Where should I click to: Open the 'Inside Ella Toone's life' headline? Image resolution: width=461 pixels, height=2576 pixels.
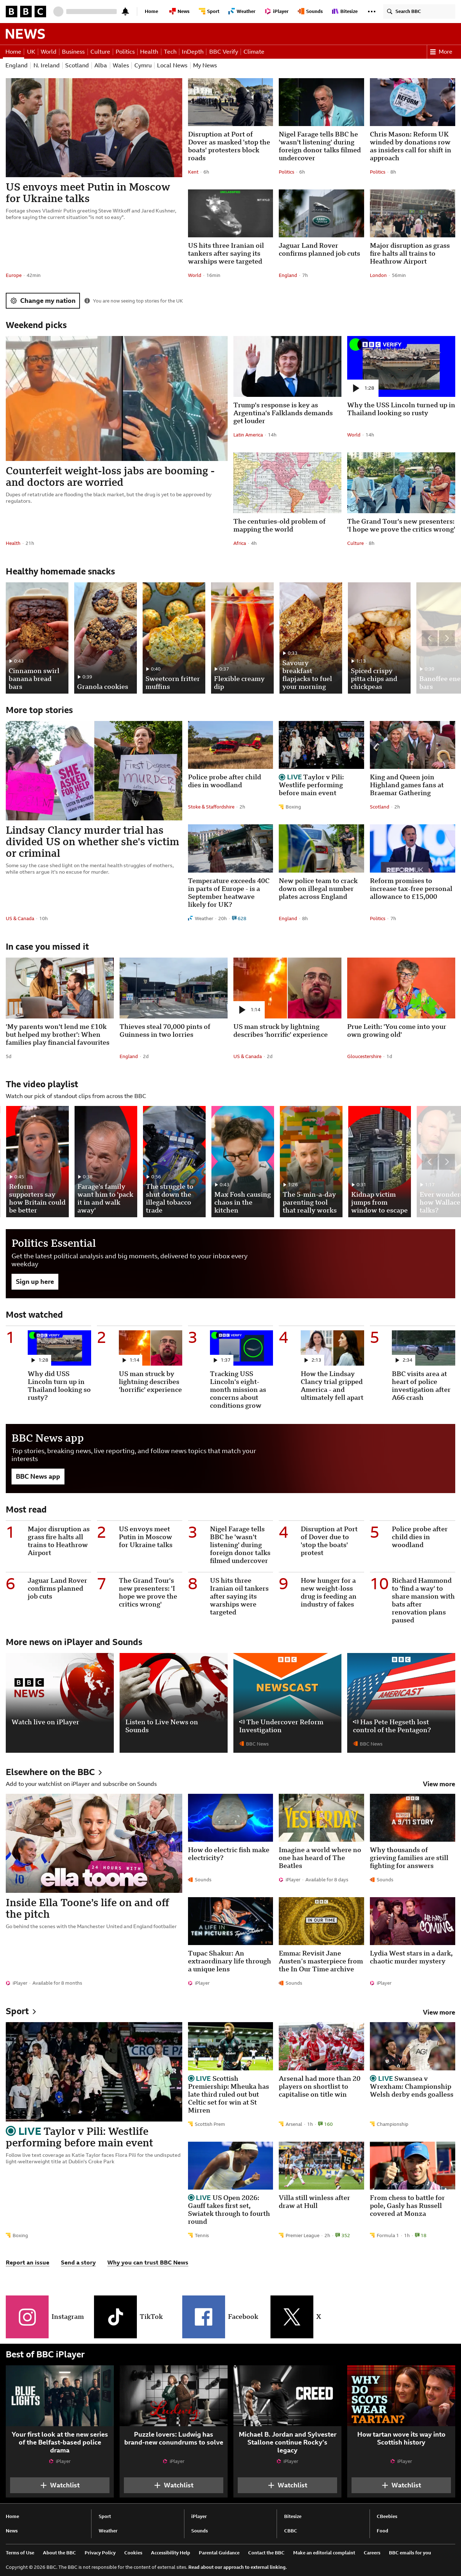click(87, 1908)
